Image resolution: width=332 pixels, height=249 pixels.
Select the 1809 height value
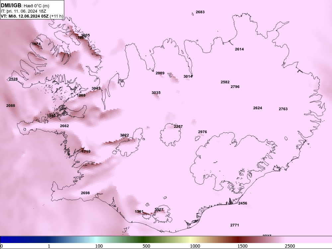point(81,95)
